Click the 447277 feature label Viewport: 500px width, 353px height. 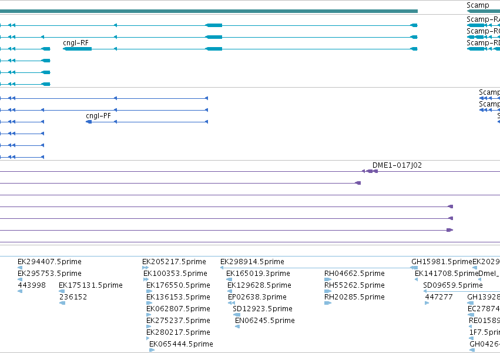[x=439, y=297]
